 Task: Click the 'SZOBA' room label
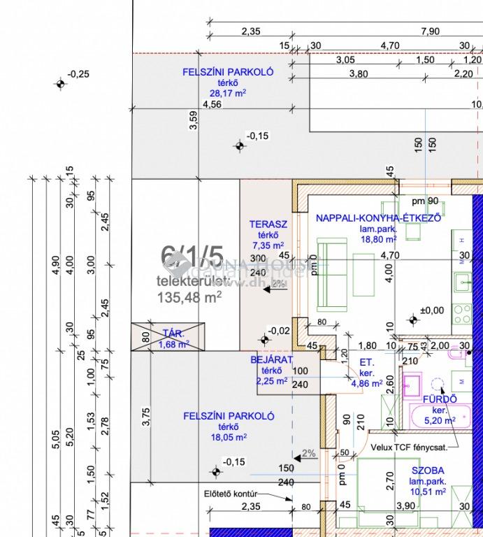click(x=428, y=471)
